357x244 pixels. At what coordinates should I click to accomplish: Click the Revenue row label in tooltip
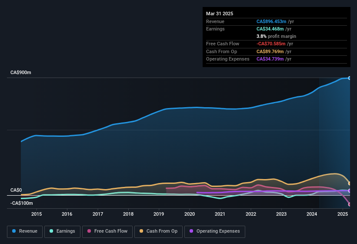point(215,21)
